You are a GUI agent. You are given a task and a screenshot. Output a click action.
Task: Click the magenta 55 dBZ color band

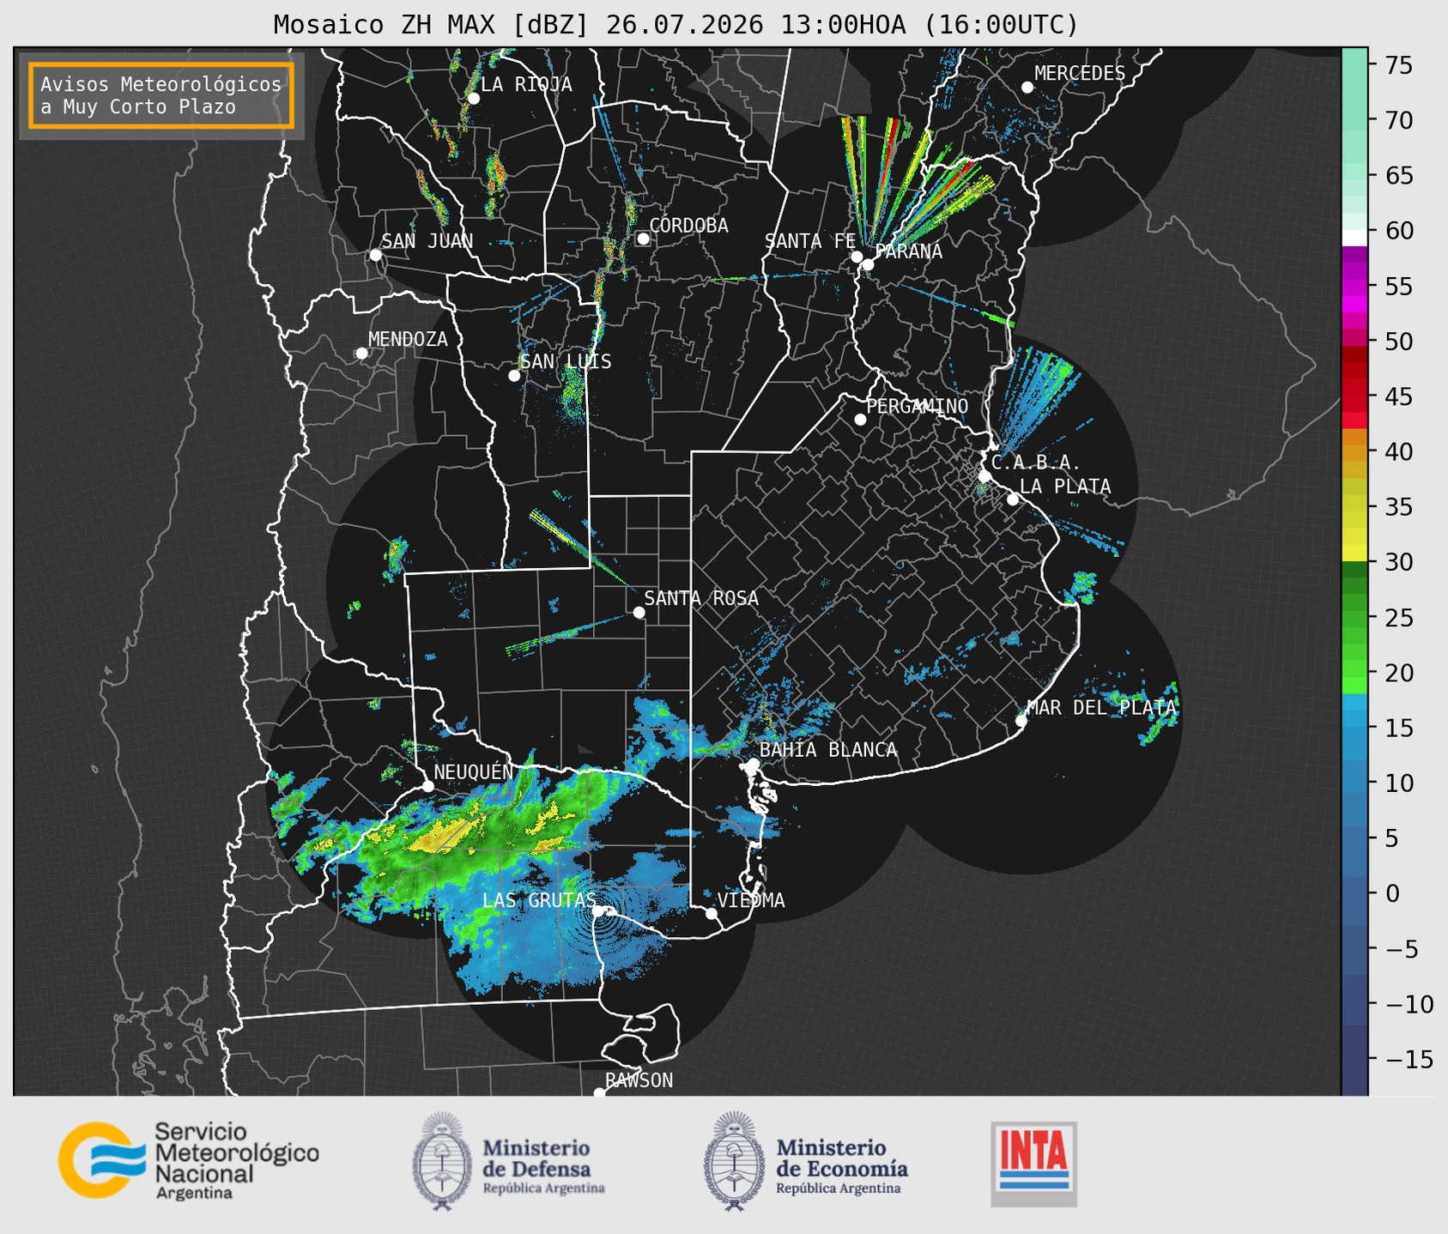point(1354,287)
